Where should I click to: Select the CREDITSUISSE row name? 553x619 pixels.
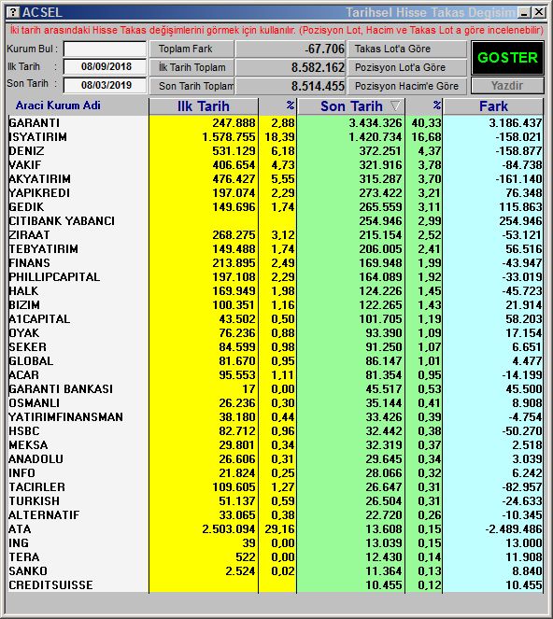pyautogui.click(x=51, y=585)
